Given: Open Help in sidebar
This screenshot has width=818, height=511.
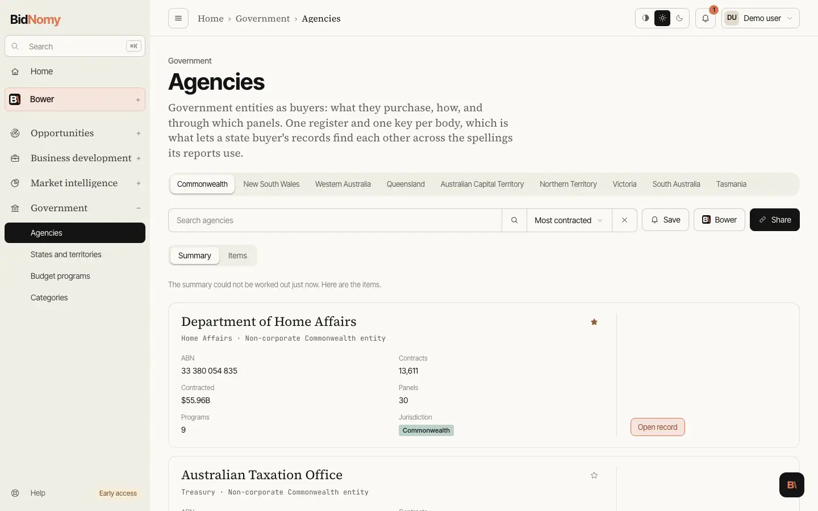Looking at the screenshot, I should (37, 493).
